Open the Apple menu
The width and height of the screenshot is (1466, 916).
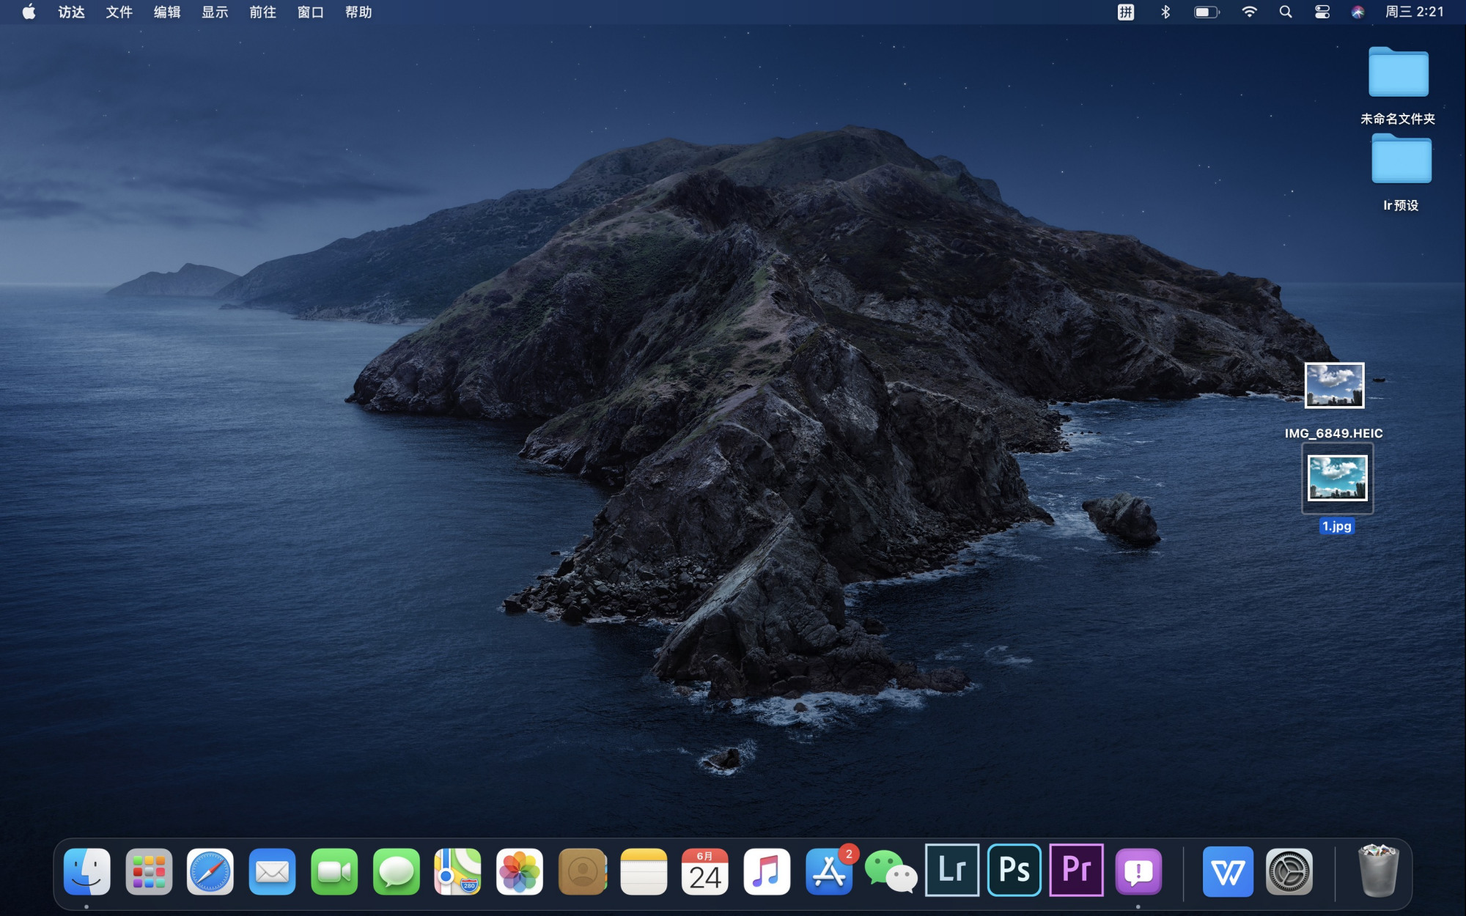click(x=29, y=12)
